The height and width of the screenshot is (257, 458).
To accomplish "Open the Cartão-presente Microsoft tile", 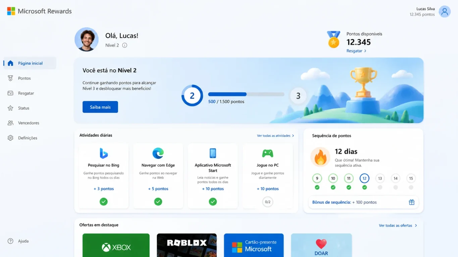I will coord(254,245).
